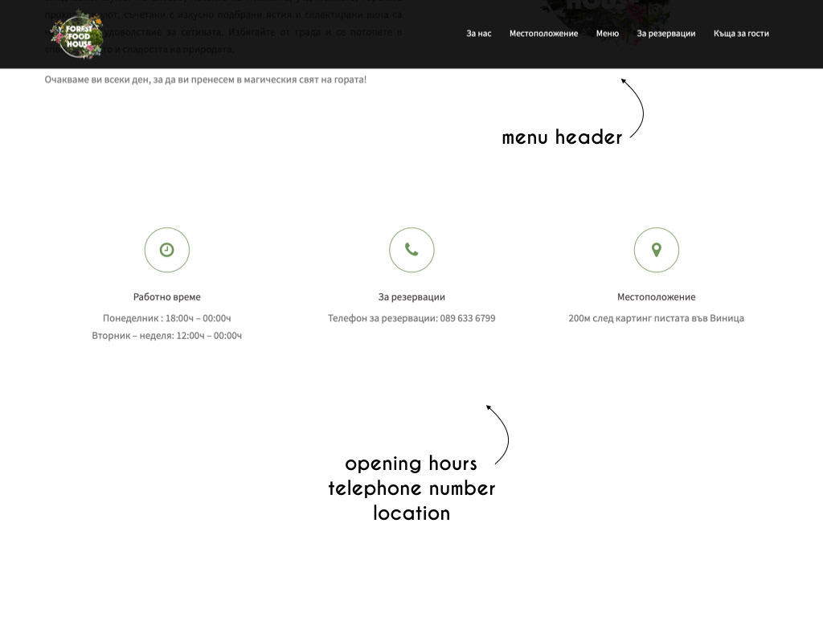Screen dimensions: 823x617
Task: Click the Понеделник 18:00ч – 00:00ч hours line
Action: click(x=166, y=318)
